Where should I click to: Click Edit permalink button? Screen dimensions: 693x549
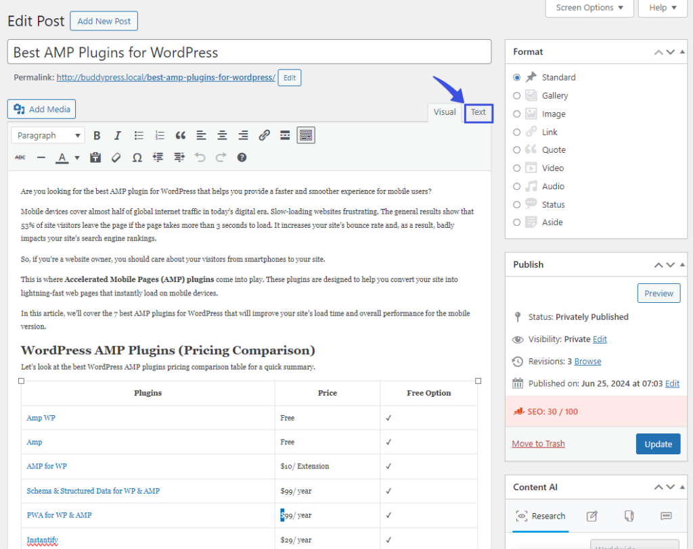[290, 78]
